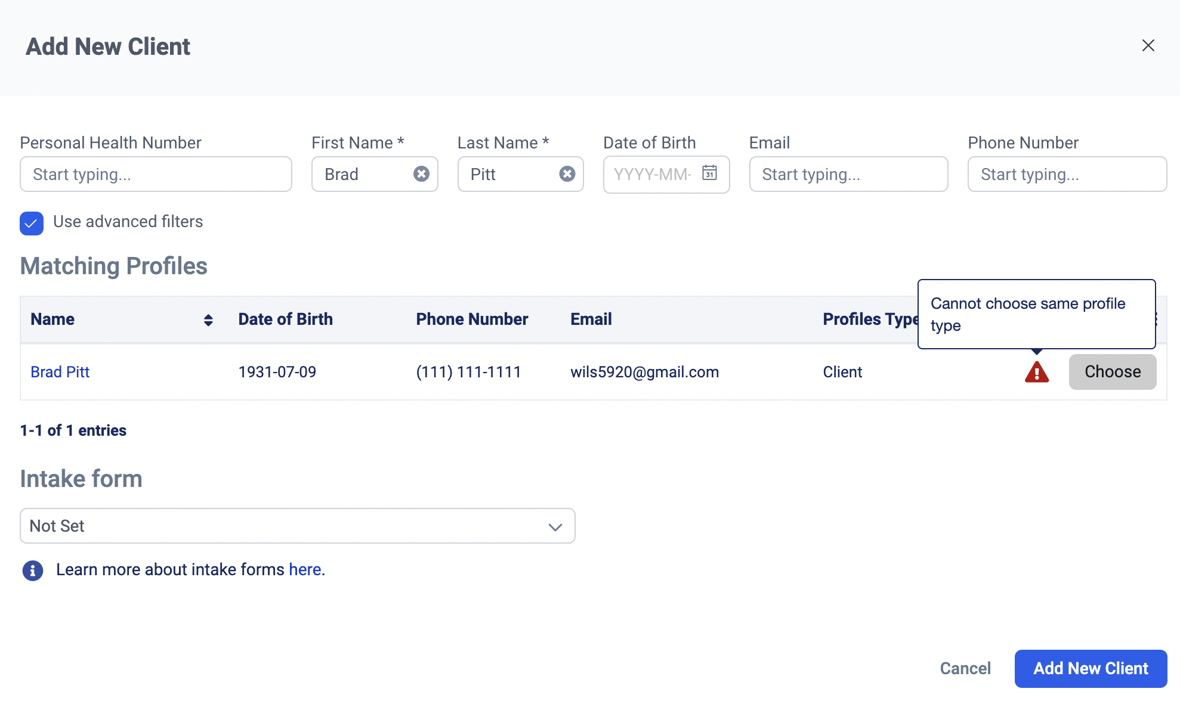Focus the Personal Health Number field

156,174
